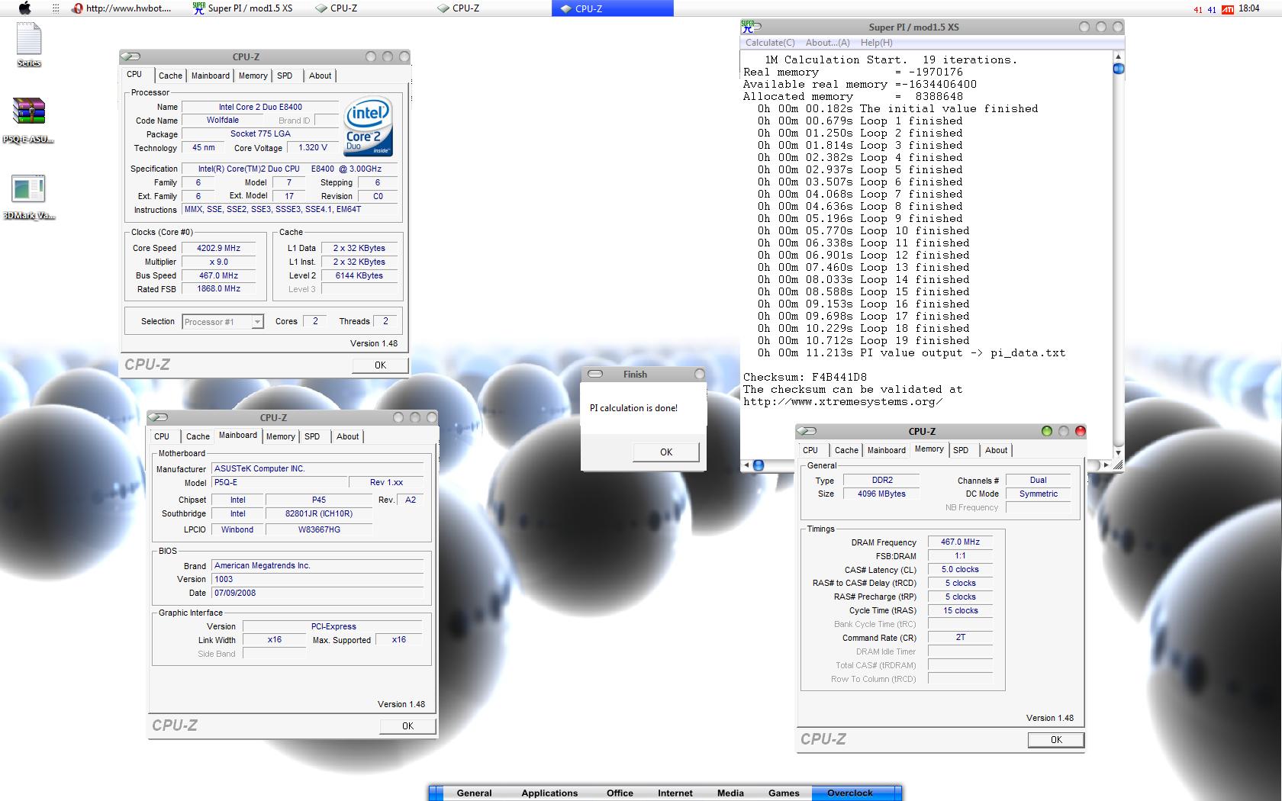Screen dimensions: 1282x801
Task: Click the Size 4096 MBytes value
Action: pyautogui.click(x=881, y=494)
